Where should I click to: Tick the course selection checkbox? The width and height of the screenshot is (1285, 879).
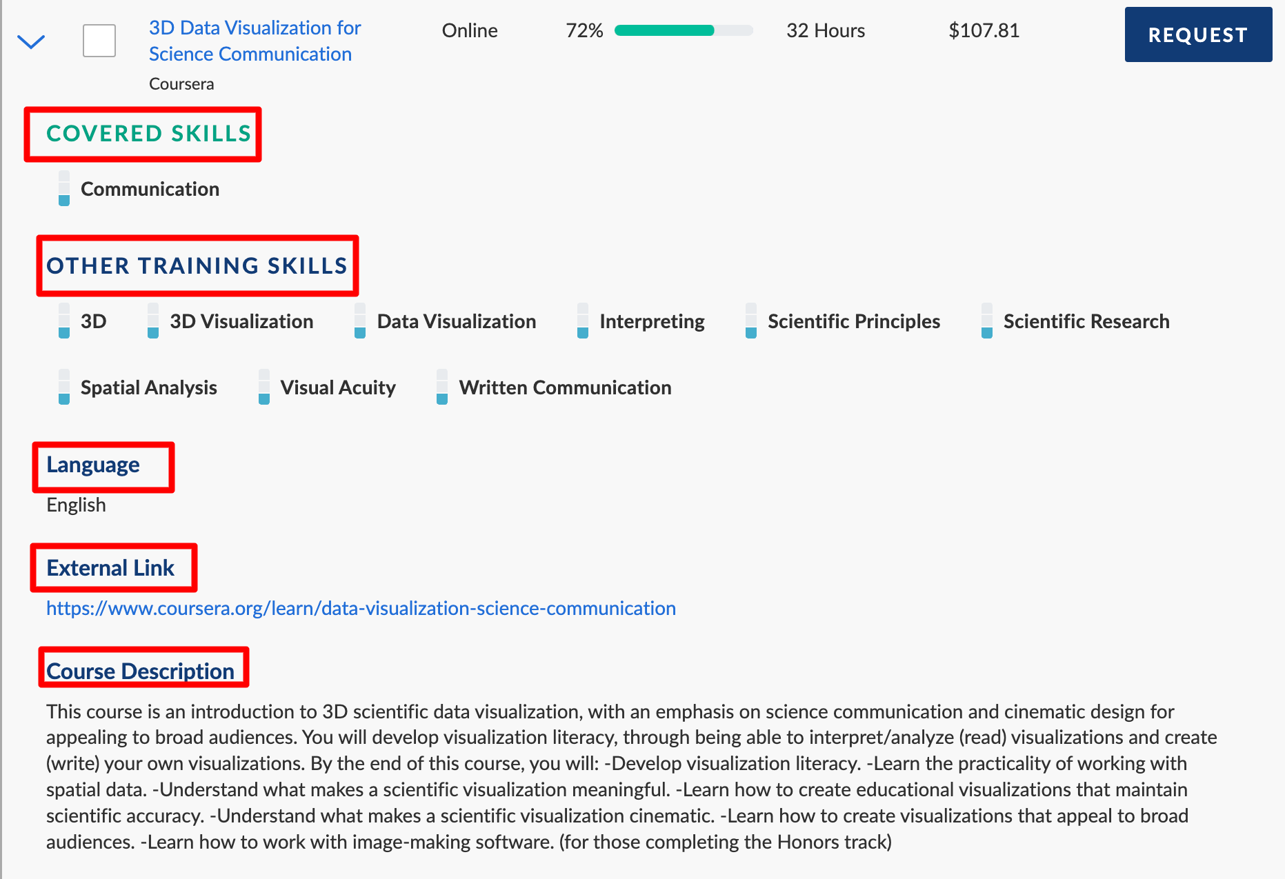coord(99,41)
